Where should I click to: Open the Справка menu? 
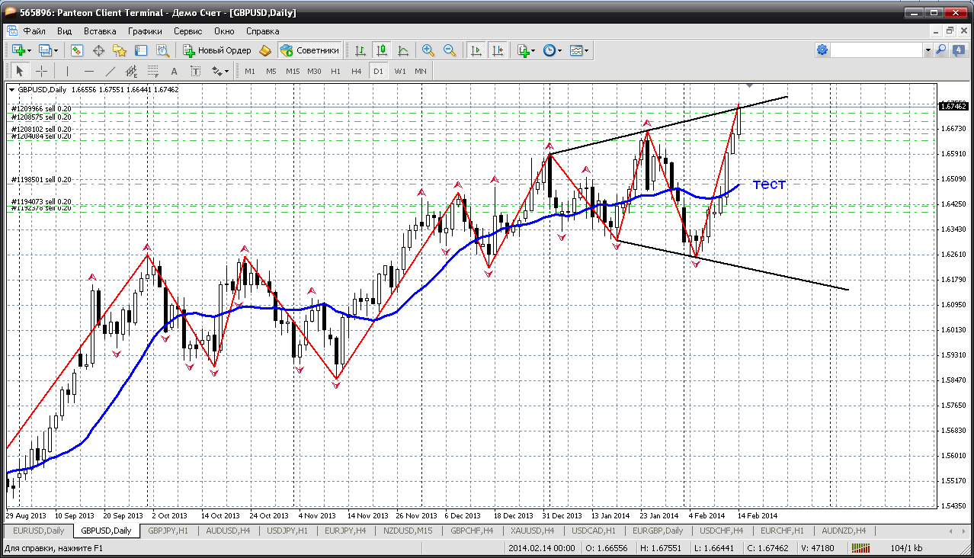point(263,31)
